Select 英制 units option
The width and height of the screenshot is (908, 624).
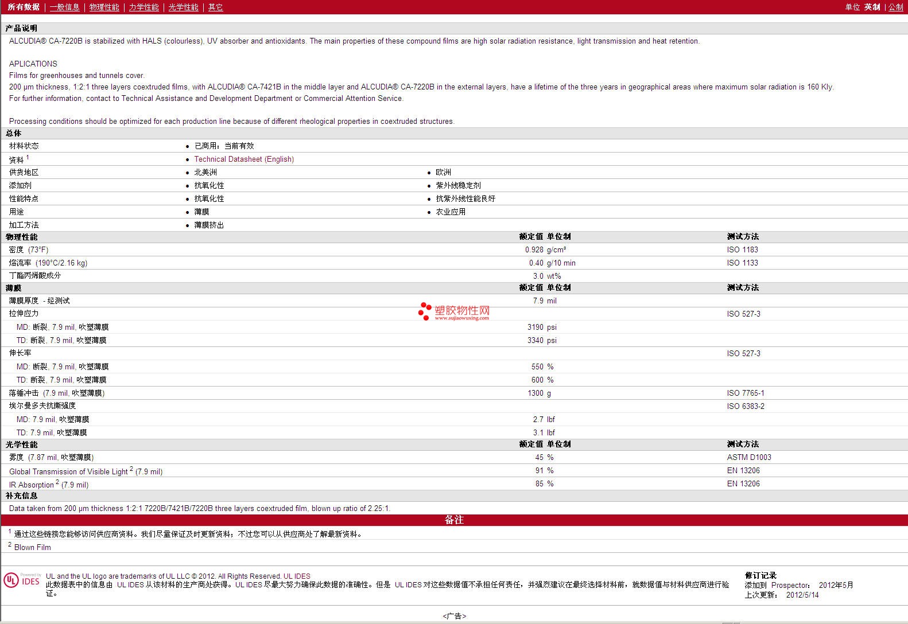pos(872,7)
